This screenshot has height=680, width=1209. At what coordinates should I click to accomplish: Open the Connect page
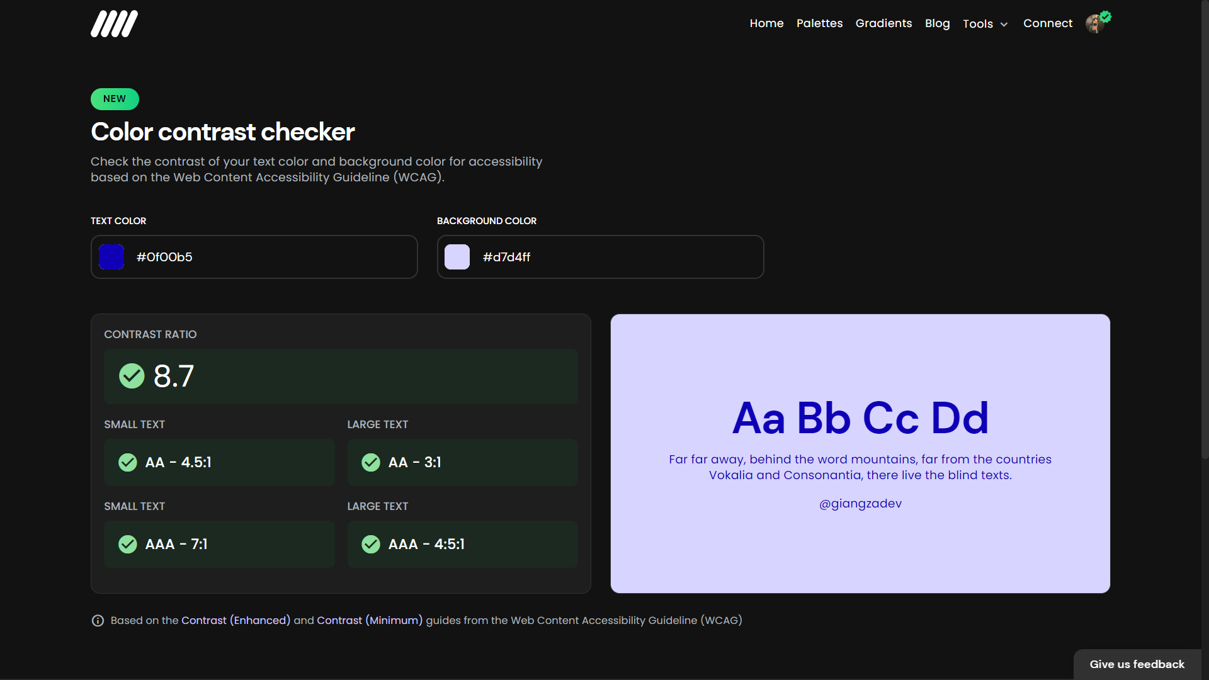pos(1048,23)
